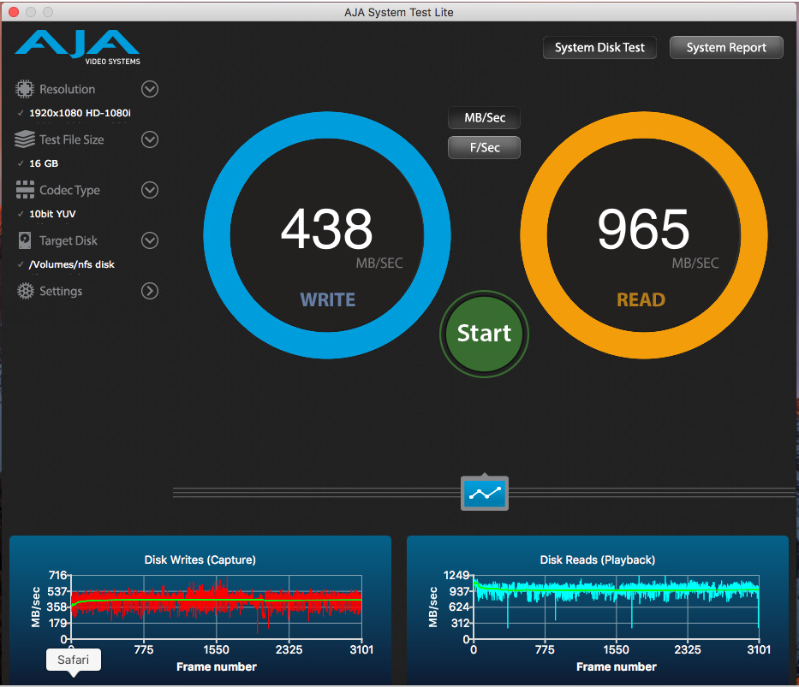Switch units to F/Sec
This screenshot has width=799, height=687.
(484, 147)
